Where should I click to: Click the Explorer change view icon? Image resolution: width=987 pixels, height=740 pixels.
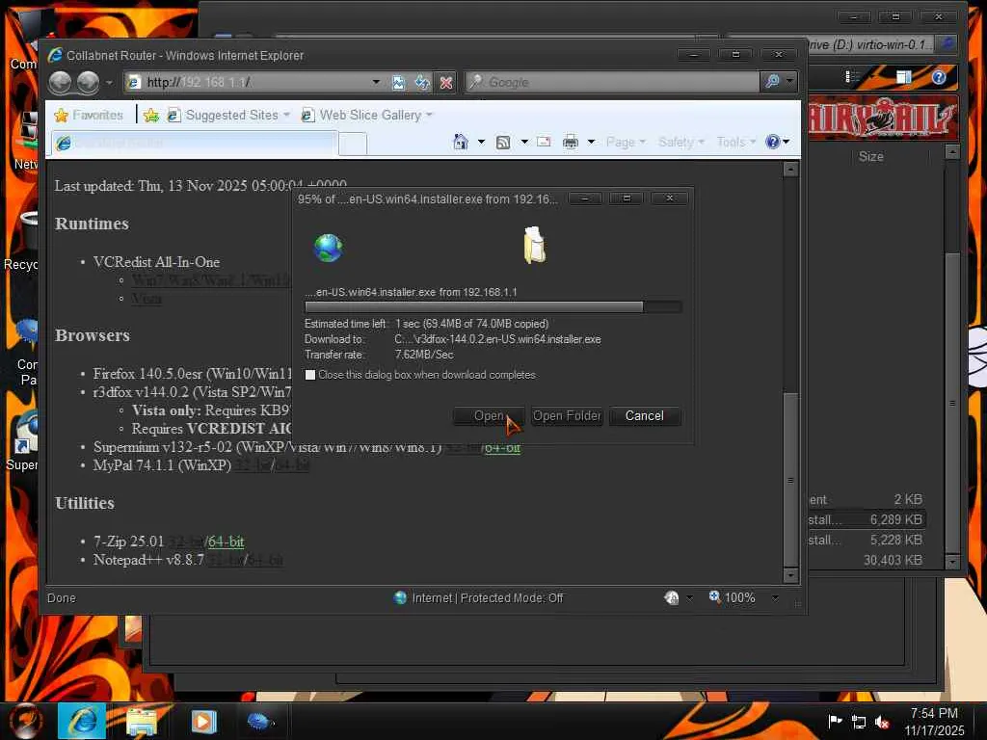(x=852, y=77)
